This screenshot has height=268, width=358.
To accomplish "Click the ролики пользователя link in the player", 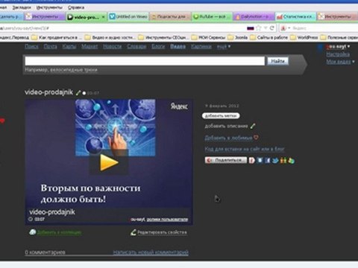I will coord(167,220).
